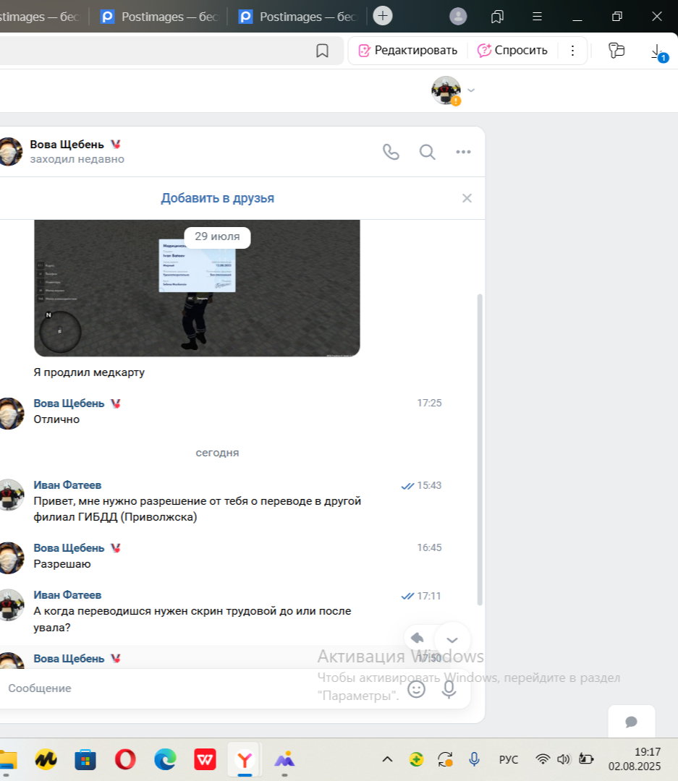Screen dimensions: 678x781
Task: Click the chat vertical scrollbar
Action: click(x=480, y=449)
